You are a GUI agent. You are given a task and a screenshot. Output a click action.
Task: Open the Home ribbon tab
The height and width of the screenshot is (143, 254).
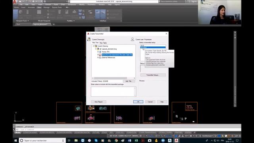16,8
